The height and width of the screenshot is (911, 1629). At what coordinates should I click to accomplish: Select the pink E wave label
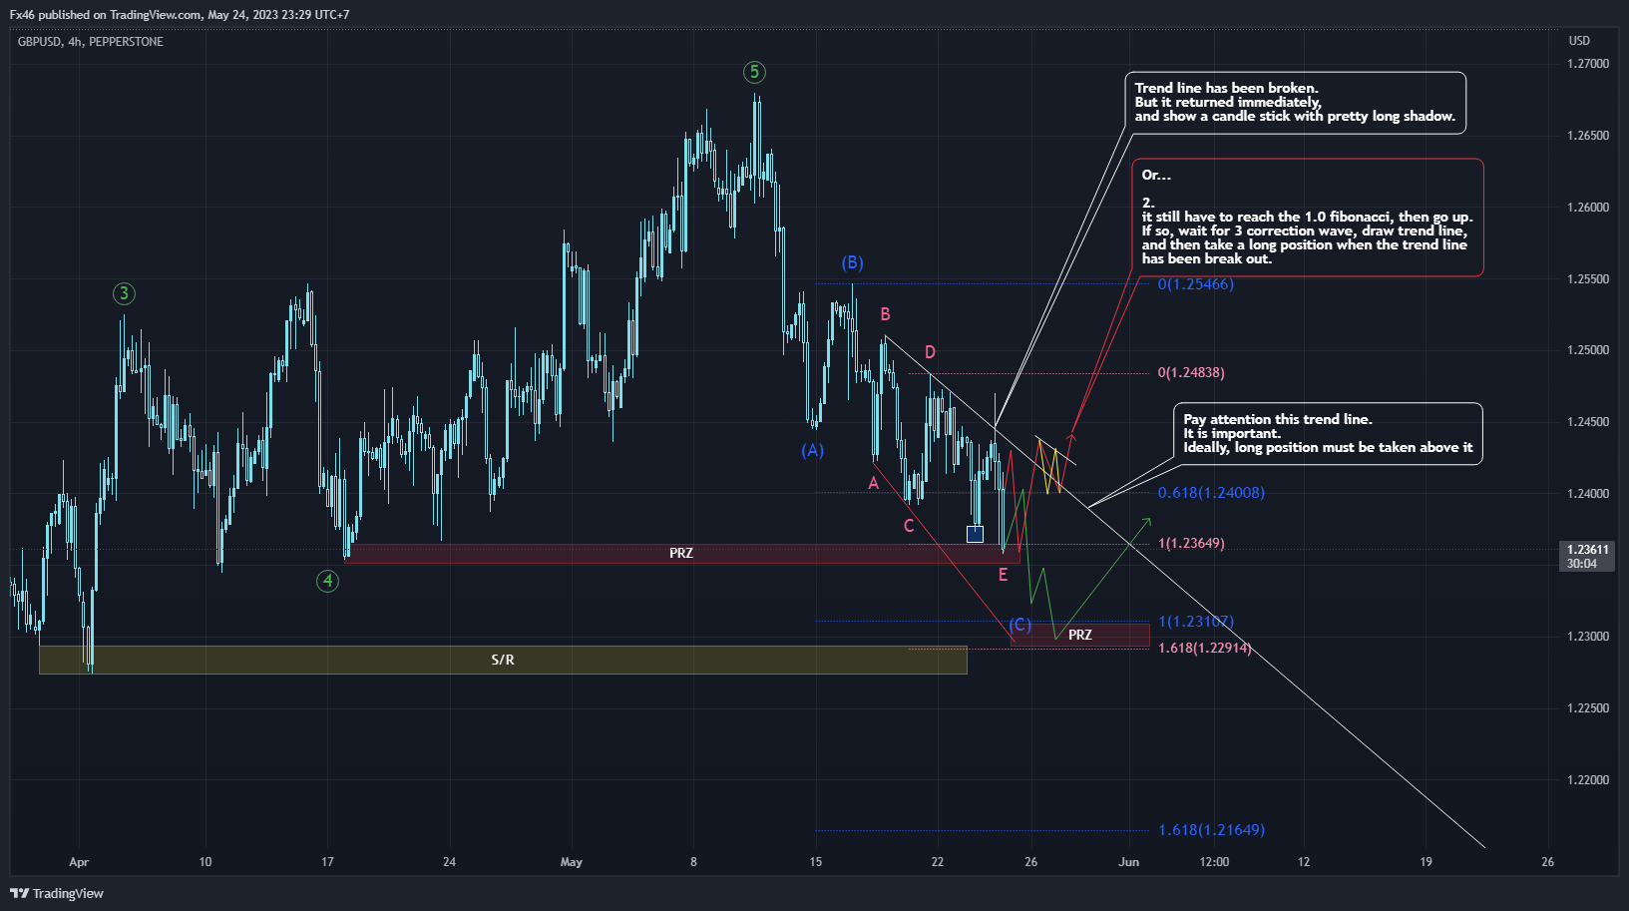(x=1003, y=575)
